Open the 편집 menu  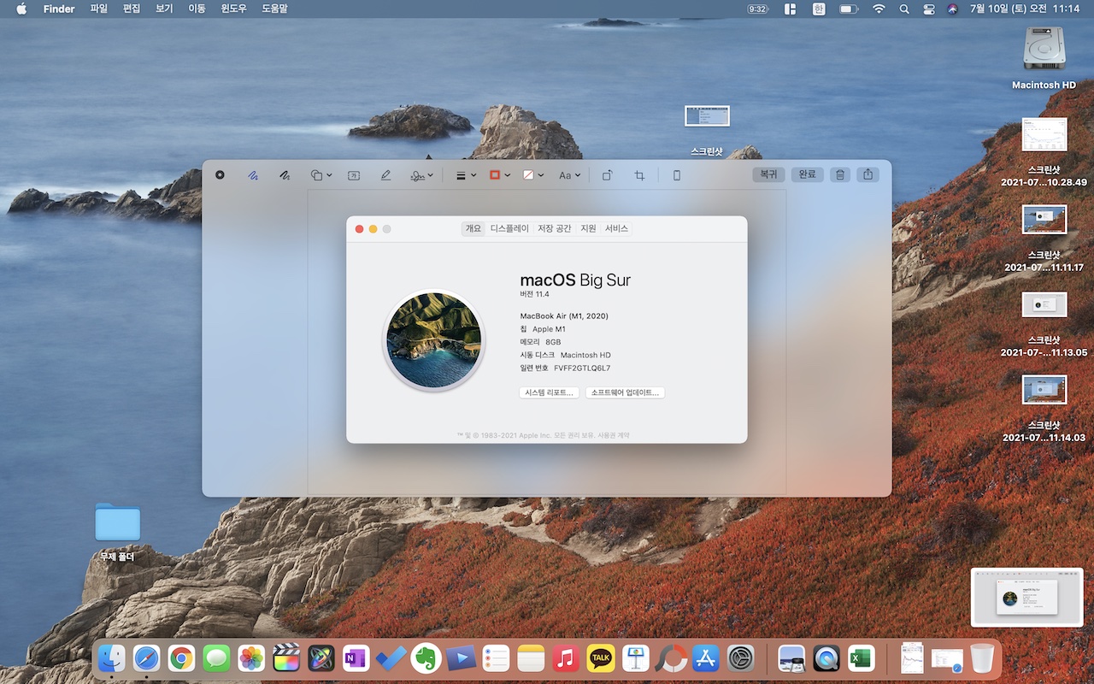click(x=132, y=9)
